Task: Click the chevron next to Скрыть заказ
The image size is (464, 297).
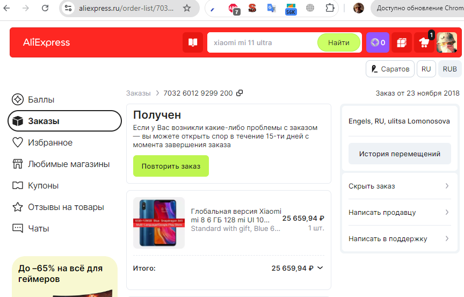Action: pos(447,186)
